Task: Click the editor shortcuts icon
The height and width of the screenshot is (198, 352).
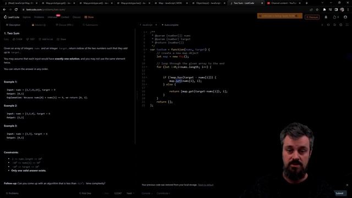Action: point(328,25)
